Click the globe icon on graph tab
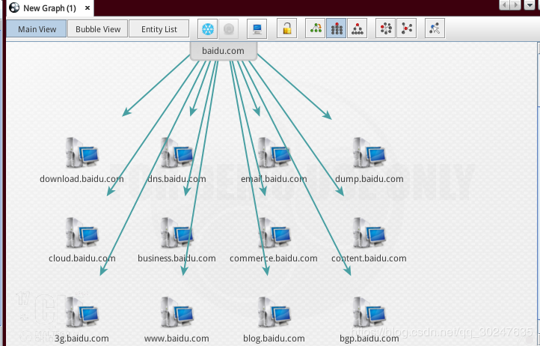Screen dimensions: 540x346 14,8
